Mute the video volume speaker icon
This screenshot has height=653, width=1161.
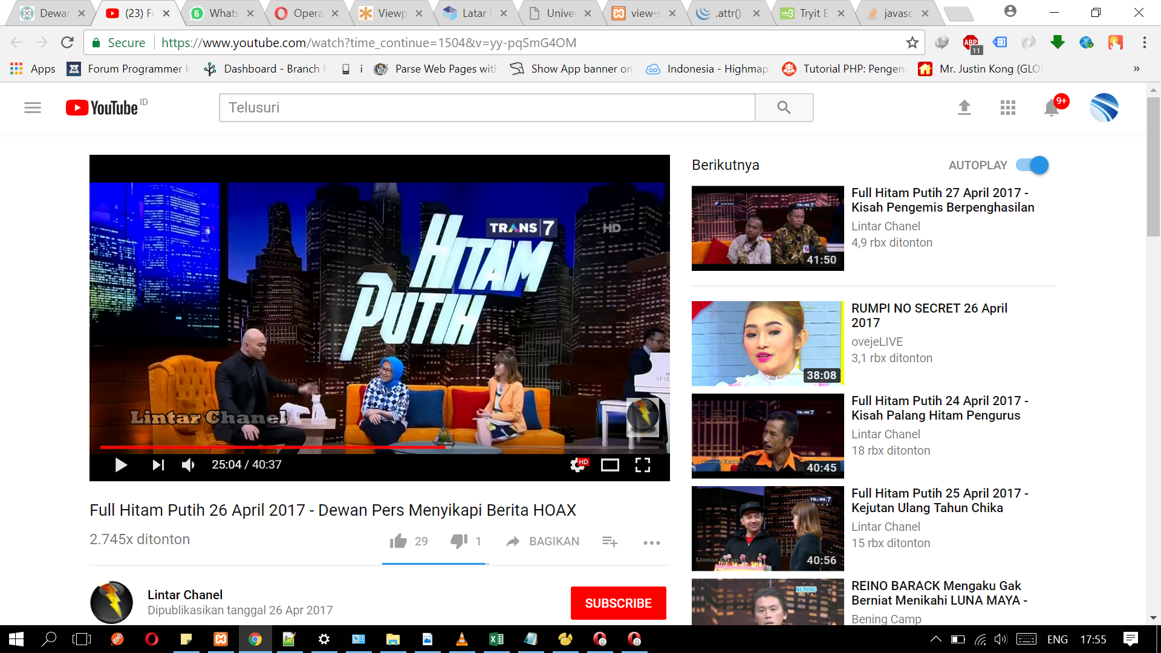tap(188, 465)
